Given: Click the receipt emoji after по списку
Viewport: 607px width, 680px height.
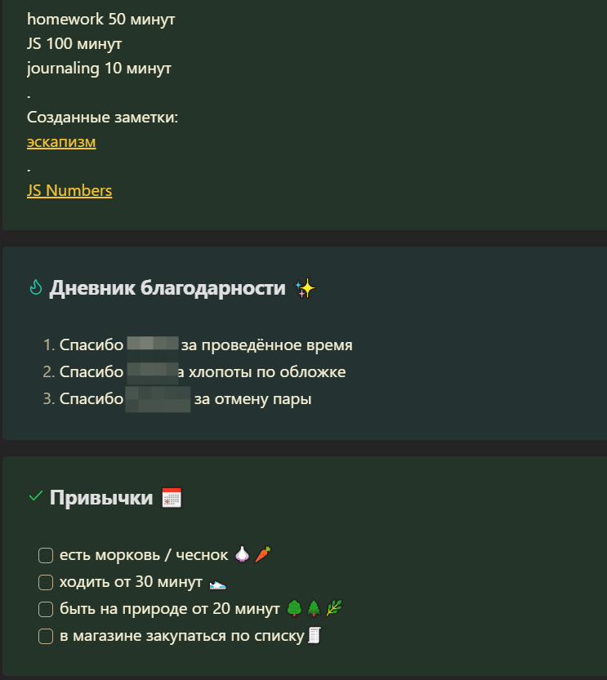Looking at the screenshot, I should pos(315,635).
